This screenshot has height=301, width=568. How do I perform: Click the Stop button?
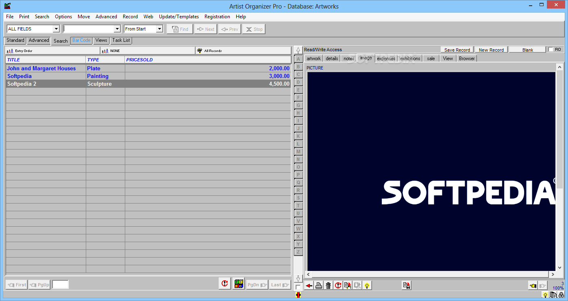tap(254, 29)
